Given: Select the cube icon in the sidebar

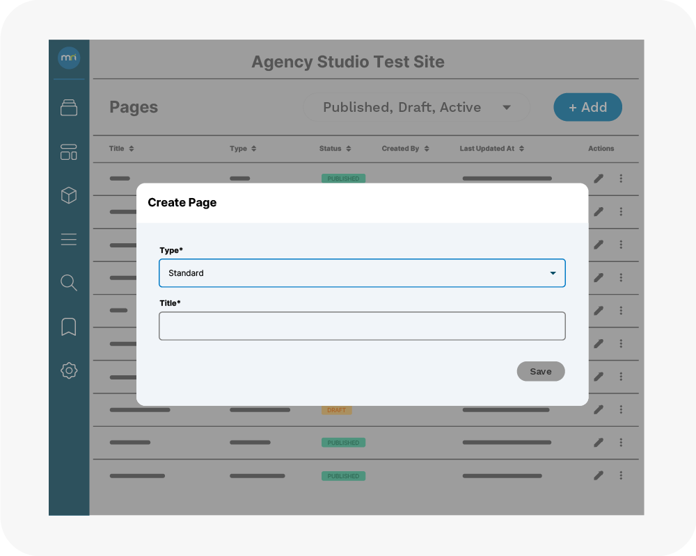Looking at the screenshot, I should [69, 196].
